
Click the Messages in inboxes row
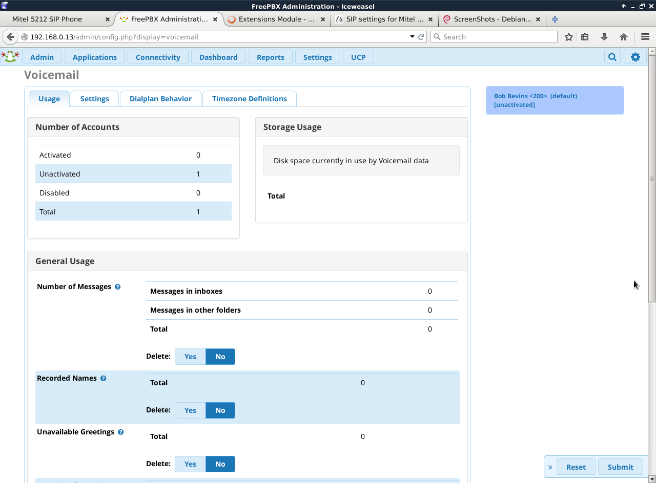[302, 291]
